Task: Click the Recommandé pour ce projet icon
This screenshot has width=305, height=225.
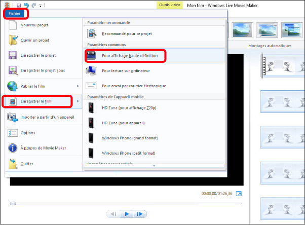Action: (92, 33)
